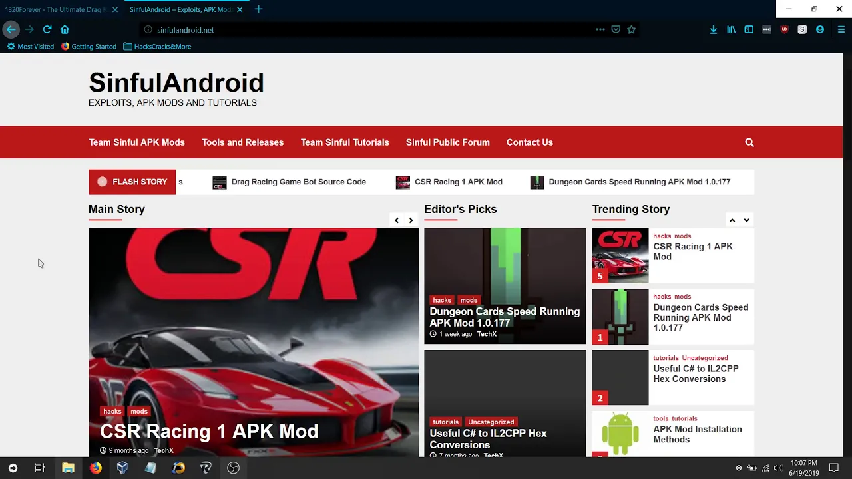Click the volume speaker tray icon
852x479 pixels.
pyautogui.click(x=778, y=468)
